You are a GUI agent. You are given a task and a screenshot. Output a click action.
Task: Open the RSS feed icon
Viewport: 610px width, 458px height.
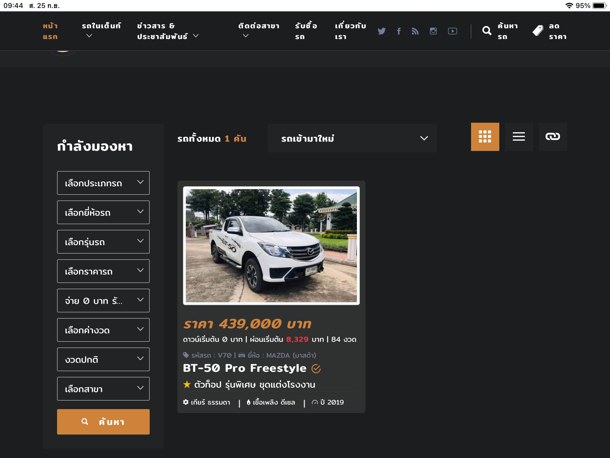415,31
